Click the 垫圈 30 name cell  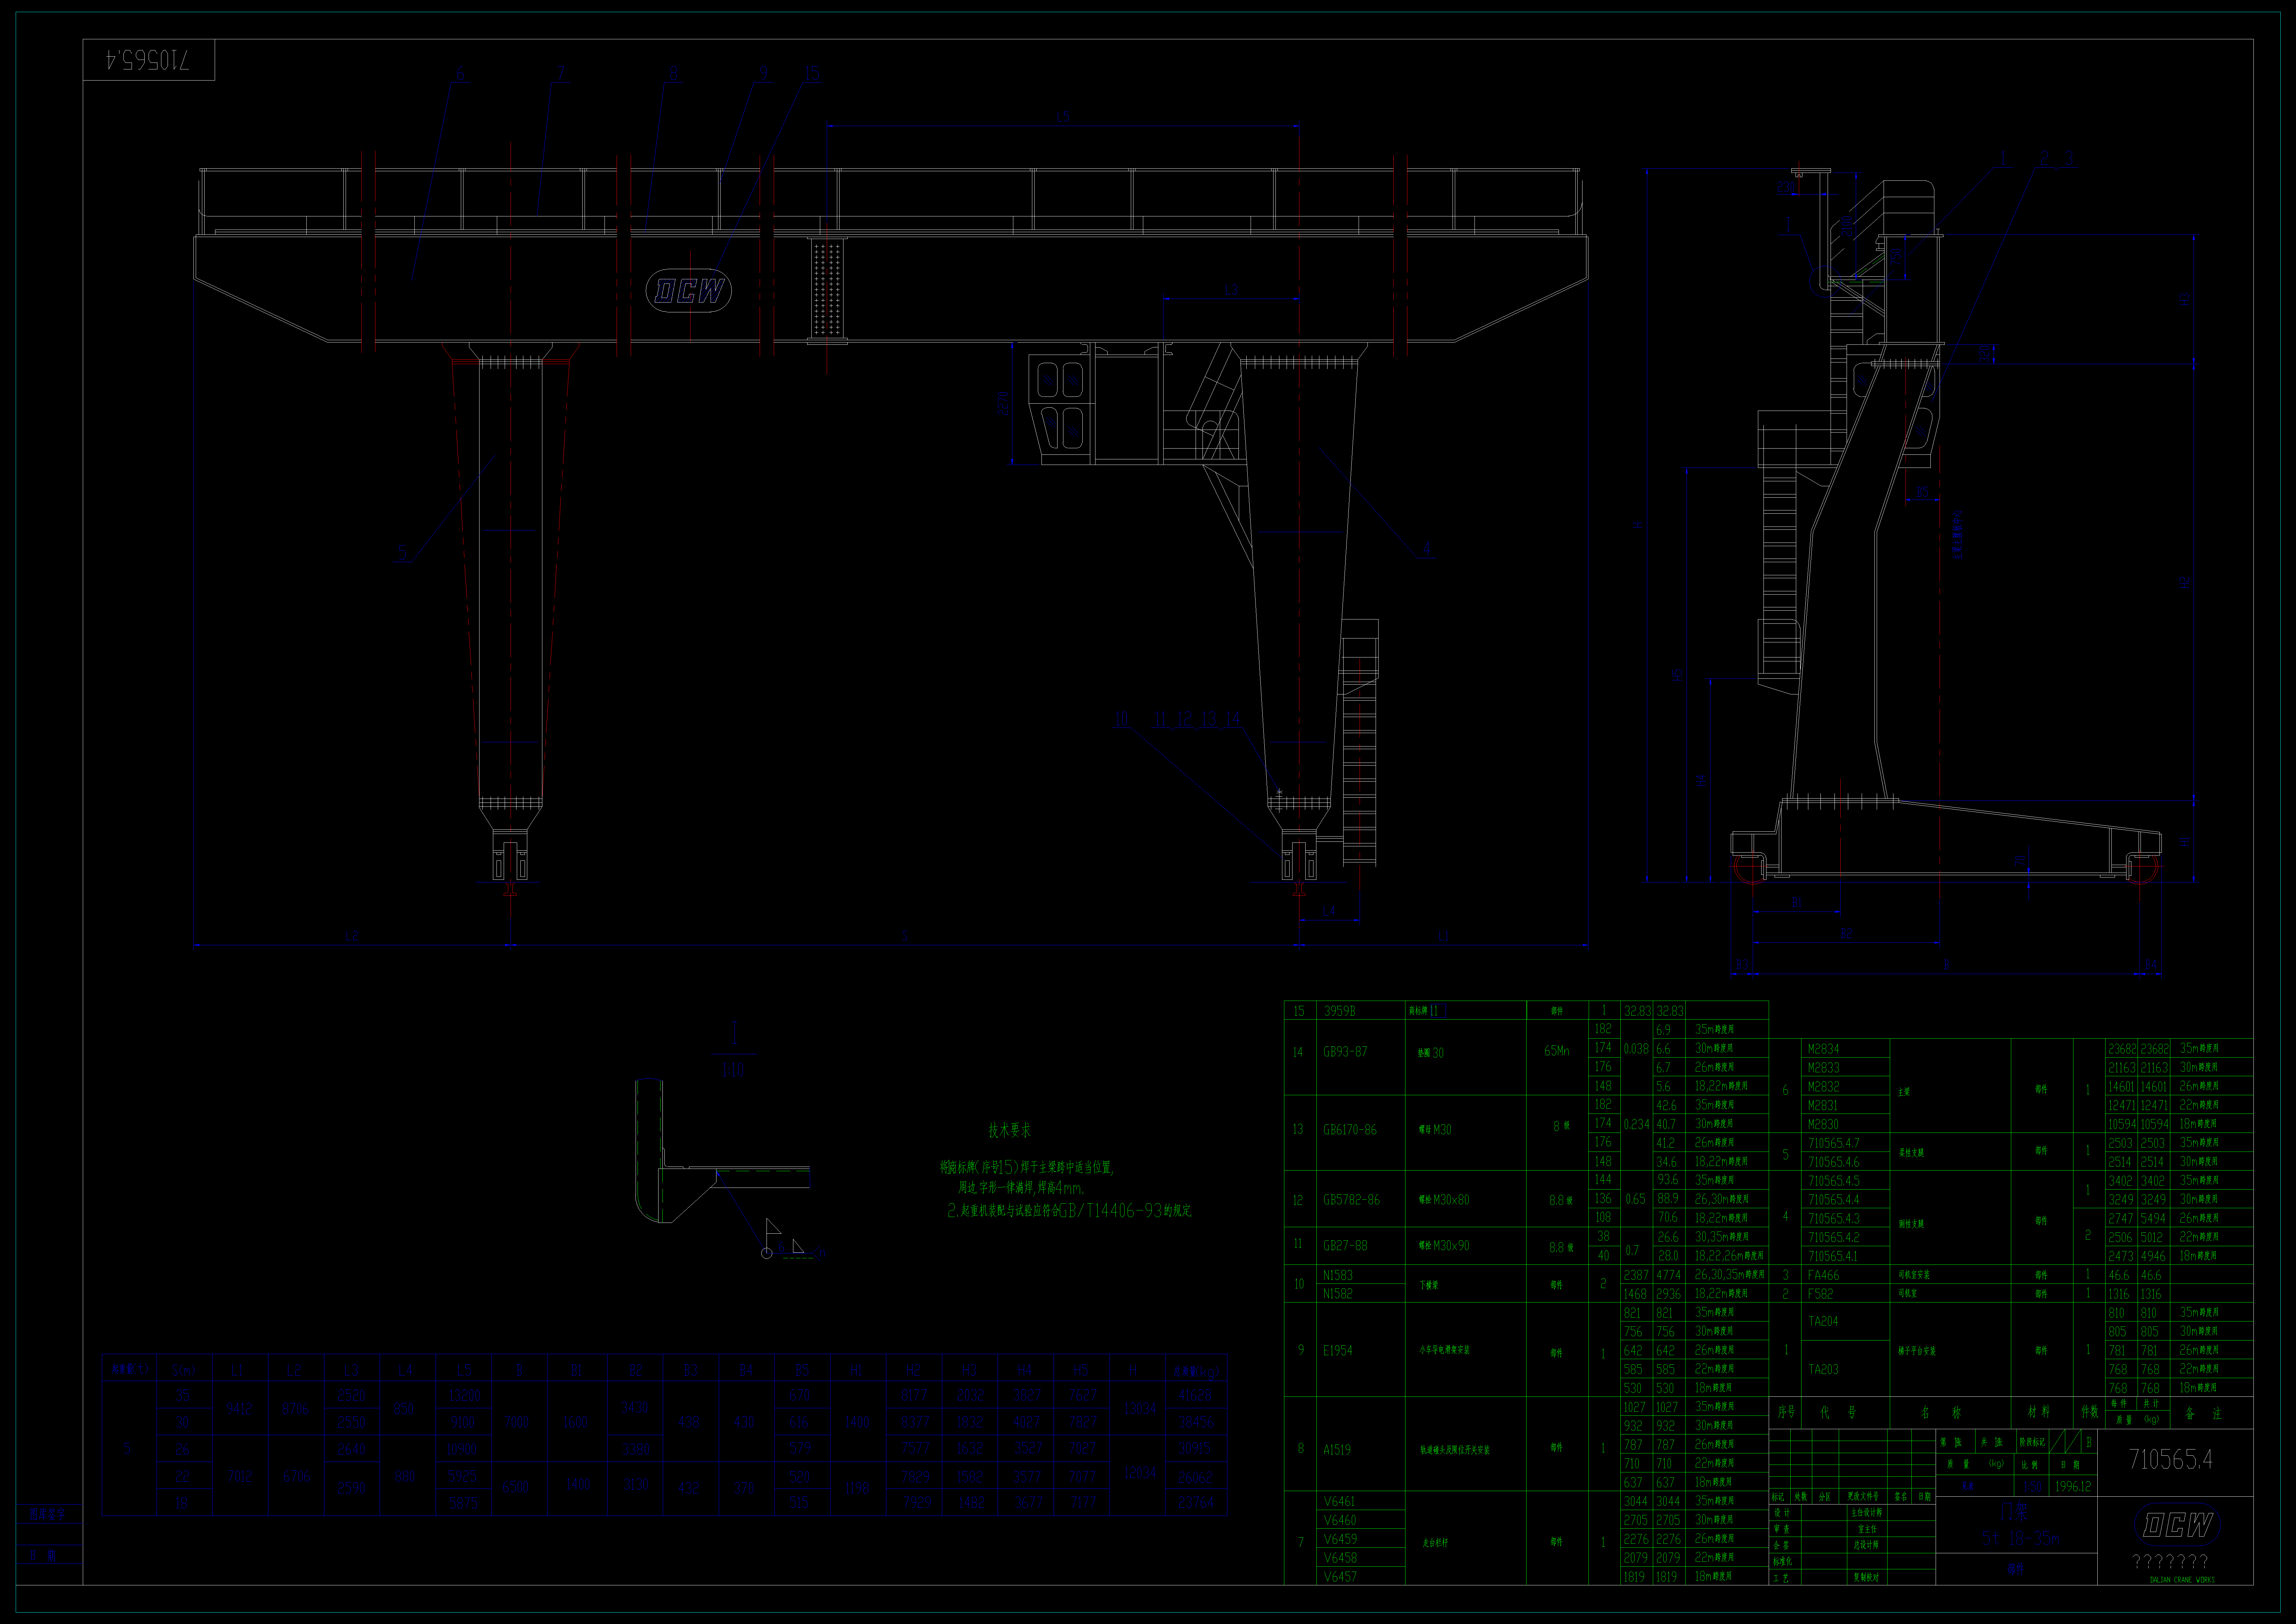[1431, 1053]
